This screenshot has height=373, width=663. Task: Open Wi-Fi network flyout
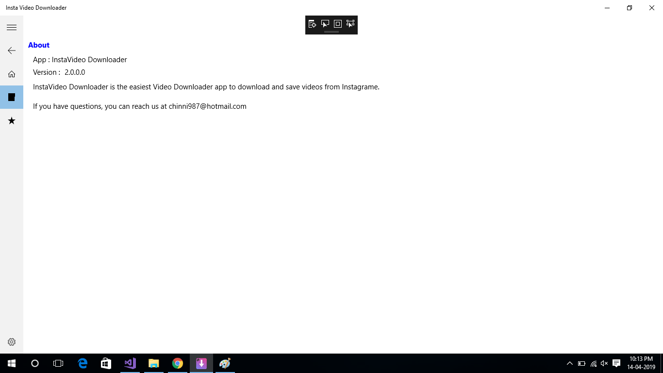(x=593, y=363)
